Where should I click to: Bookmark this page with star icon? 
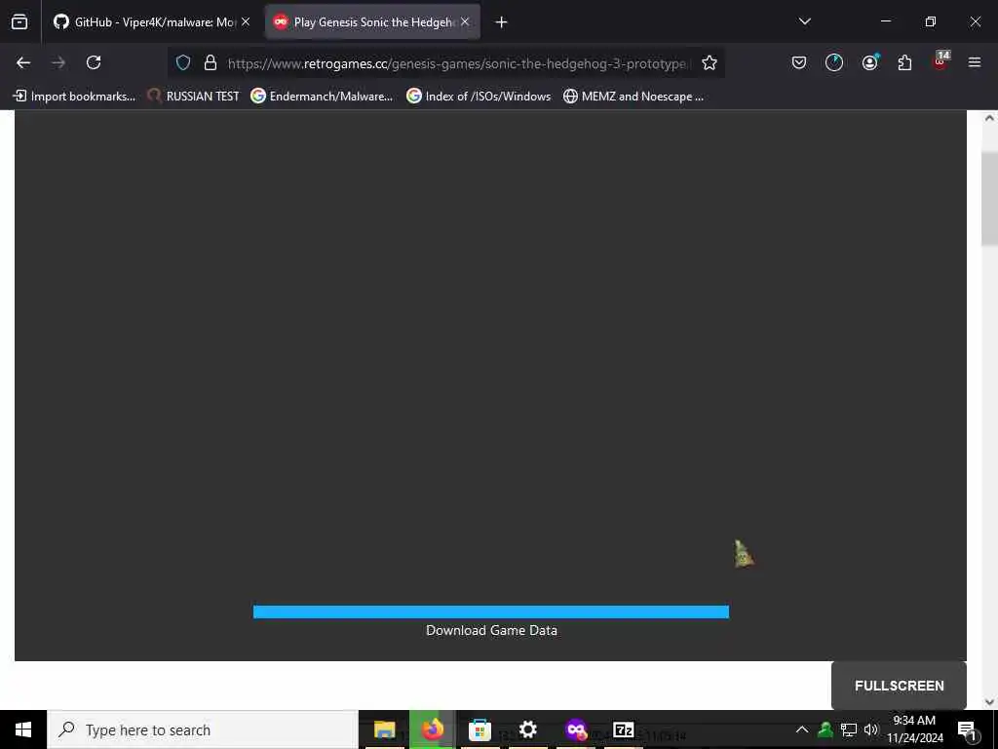pyautogui.click(x=710, y=62)
